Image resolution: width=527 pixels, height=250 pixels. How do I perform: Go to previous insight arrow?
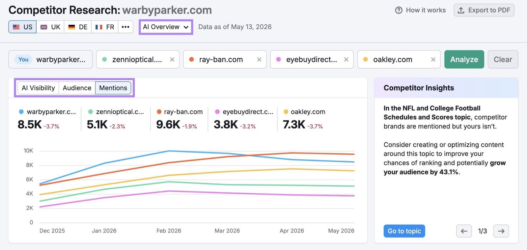(464, 231)
